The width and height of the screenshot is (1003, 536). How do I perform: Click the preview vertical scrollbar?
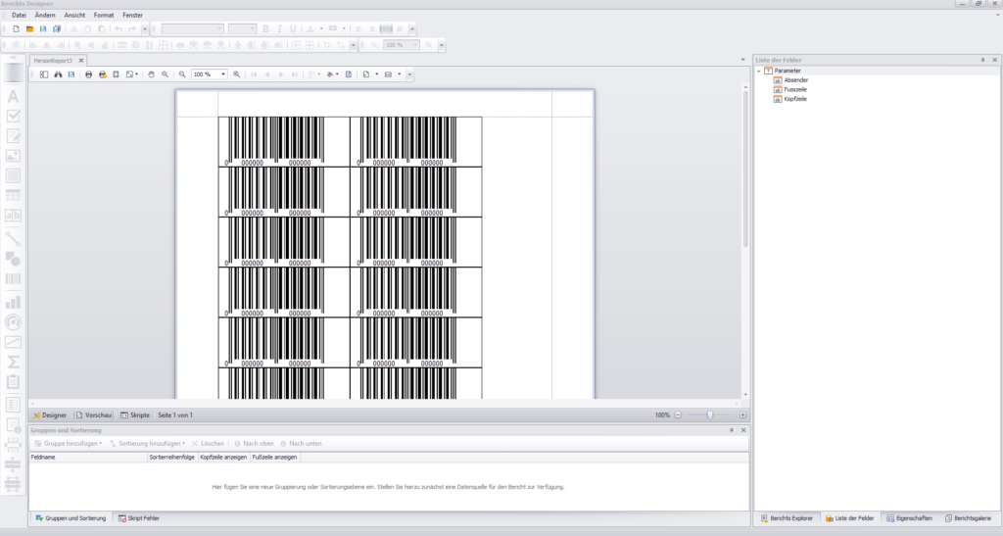click(745, 169)
